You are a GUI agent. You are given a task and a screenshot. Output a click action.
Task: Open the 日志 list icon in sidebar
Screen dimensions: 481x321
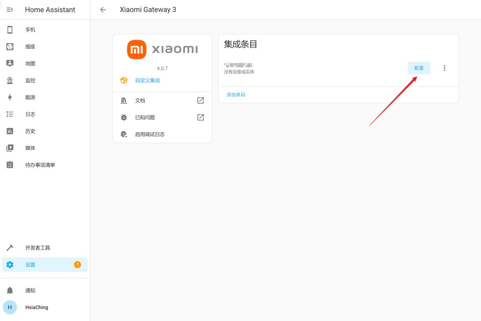[x=10, y=114]
